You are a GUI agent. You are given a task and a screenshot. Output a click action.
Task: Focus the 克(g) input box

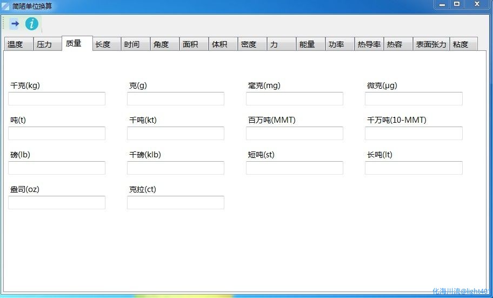point(176,99)
